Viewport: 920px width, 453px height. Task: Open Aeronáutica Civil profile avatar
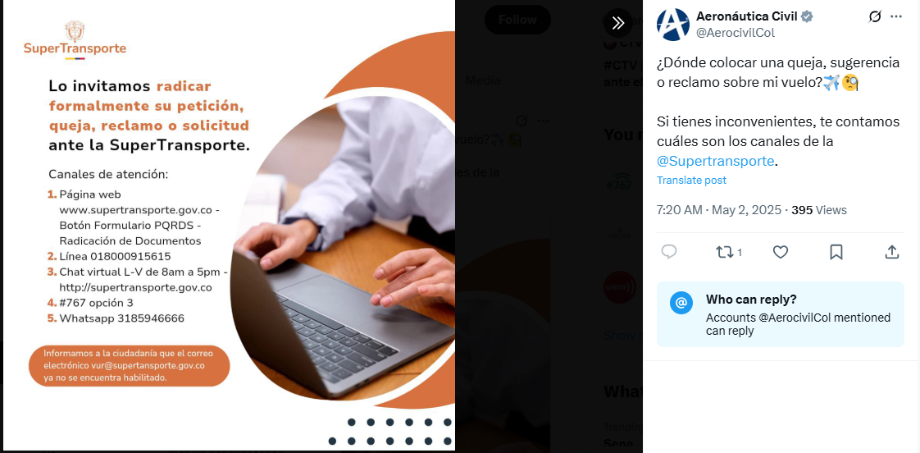click(x=673, y=24)
